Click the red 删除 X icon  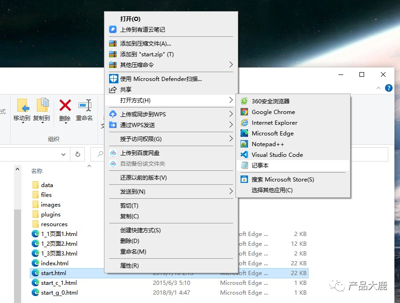65,105
